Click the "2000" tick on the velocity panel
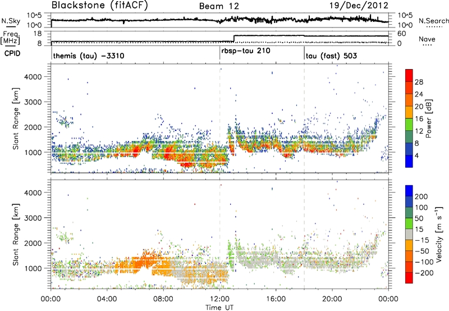The image size is (449, 311). 33,243
